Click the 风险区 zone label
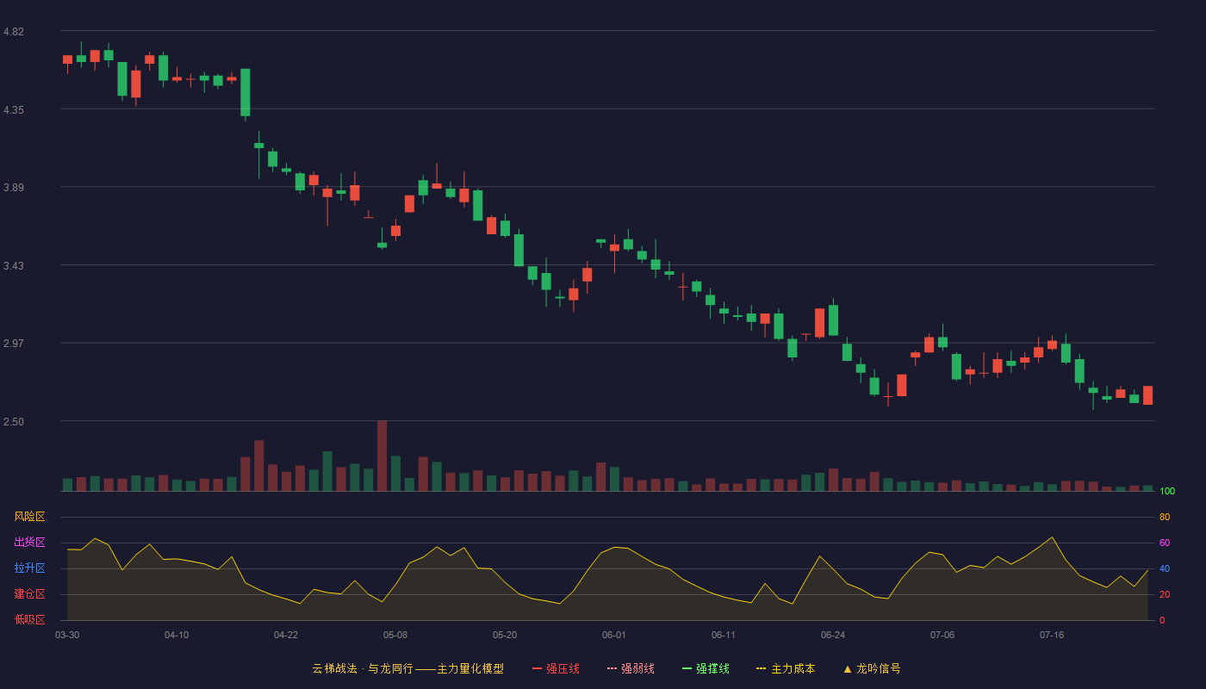The height and width of the screenshot is (689, 1206). [29, 517]
